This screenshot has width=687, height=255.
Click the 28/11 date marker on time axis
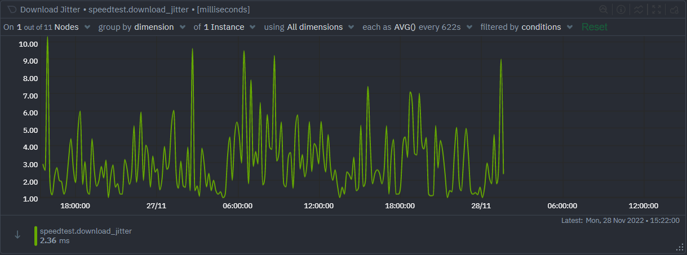[481, 206]
